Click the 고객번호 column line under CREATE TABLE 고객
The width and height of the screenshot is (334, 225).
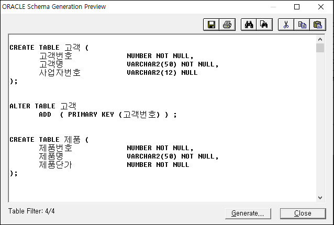116,56
